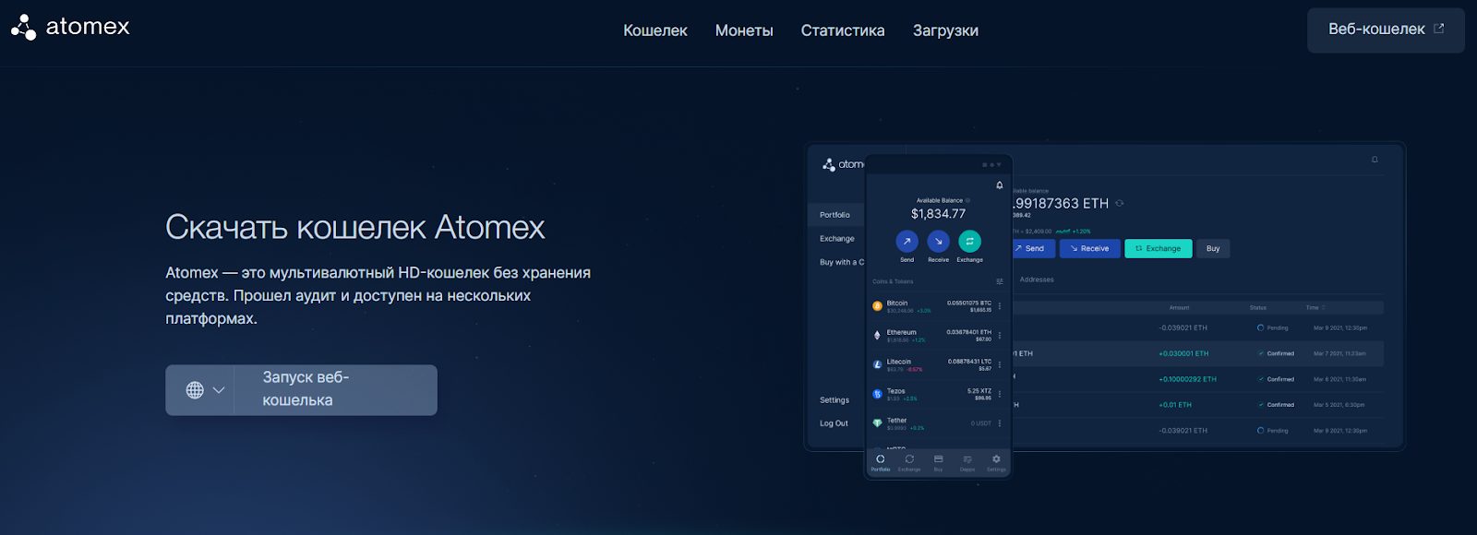Click the 5.25 XTZ balance value
Image resolution: width=1477 pixels, height=535 pixels.
pyautogui.click(x=979, y=391)
